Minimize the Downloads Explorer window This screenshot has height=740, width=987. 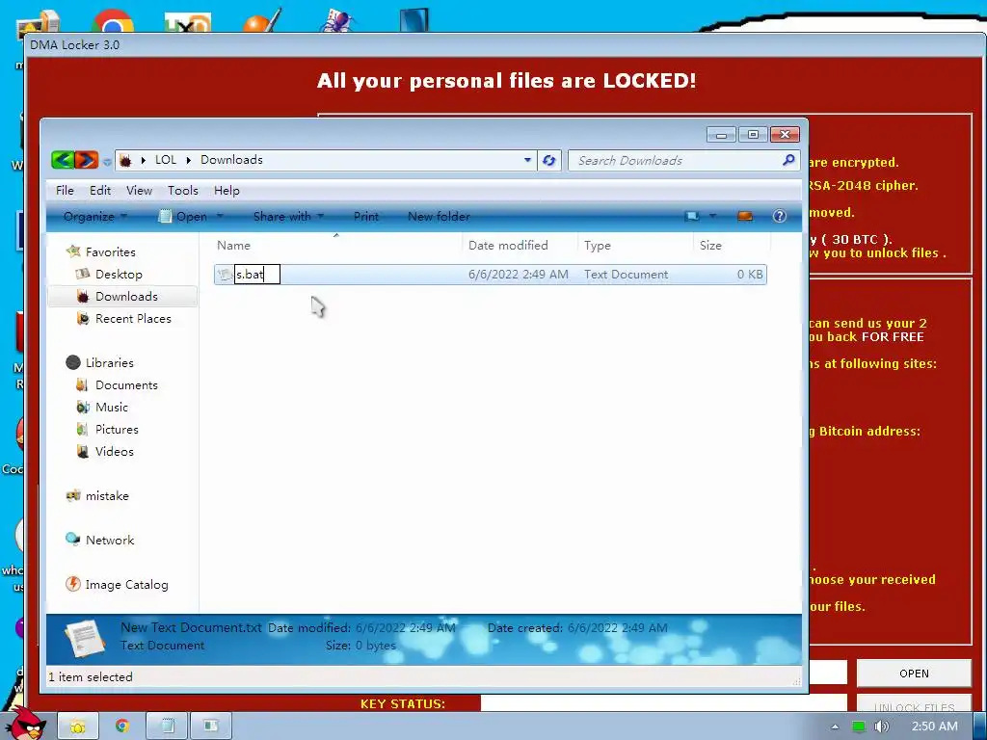pos(721,135)
